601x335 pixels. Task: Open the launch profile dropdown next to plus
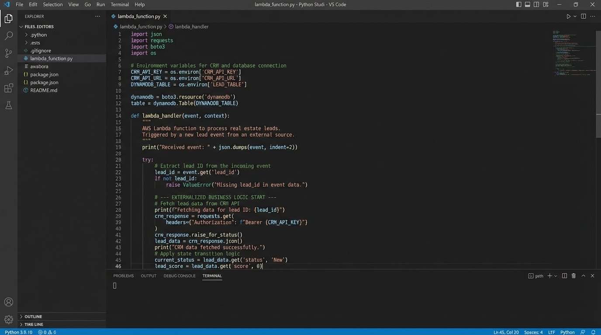click(556, 276)
